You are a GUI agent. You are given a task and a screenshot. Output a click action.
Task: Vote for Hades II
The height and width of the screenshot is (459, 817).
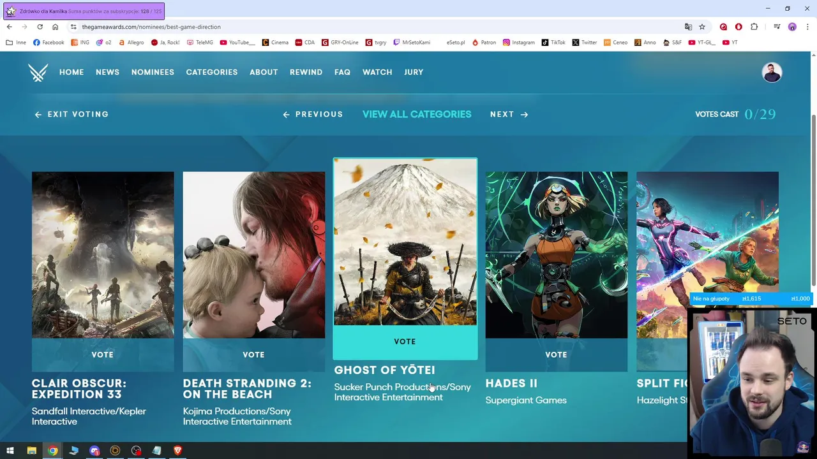point(556,354)
